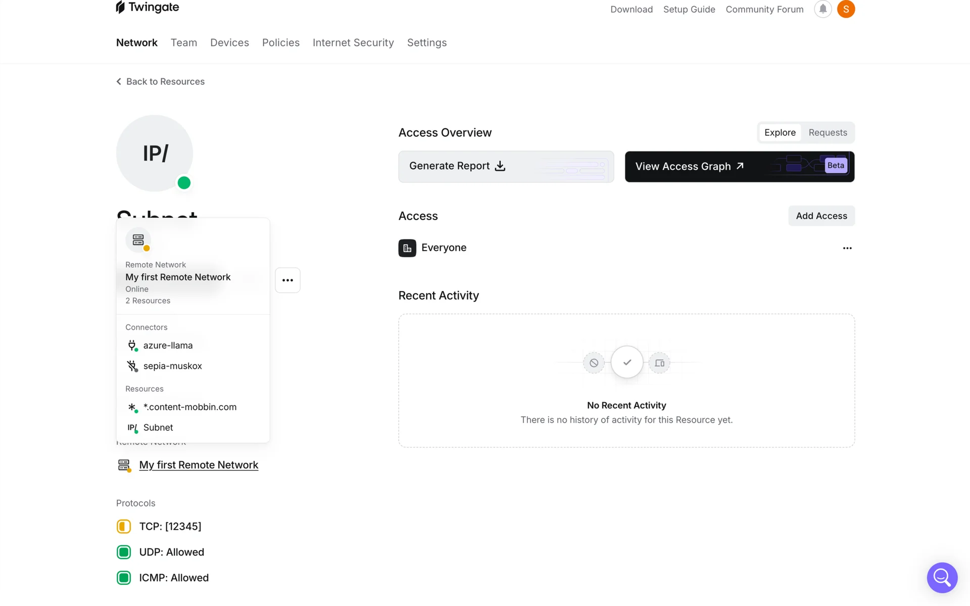Click the Twingate logo
The image size is (970, 606).
[148, 7]
